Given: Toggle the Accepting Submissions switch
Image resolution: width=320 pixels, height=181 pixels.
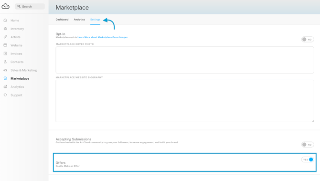Looking at the screenshot, I should pos(308,145).
